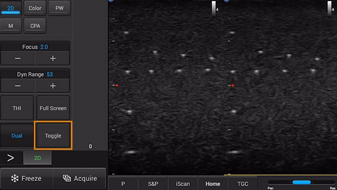This screenshot has height=190, width=337.
Task: Select the right image grayscale bar
Action: coord(329,8)
